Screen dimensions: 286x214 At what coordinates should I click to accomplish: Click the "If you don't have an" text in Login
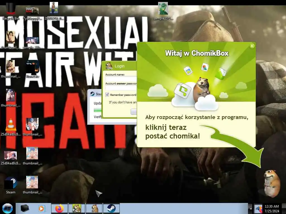pos(123,102)
